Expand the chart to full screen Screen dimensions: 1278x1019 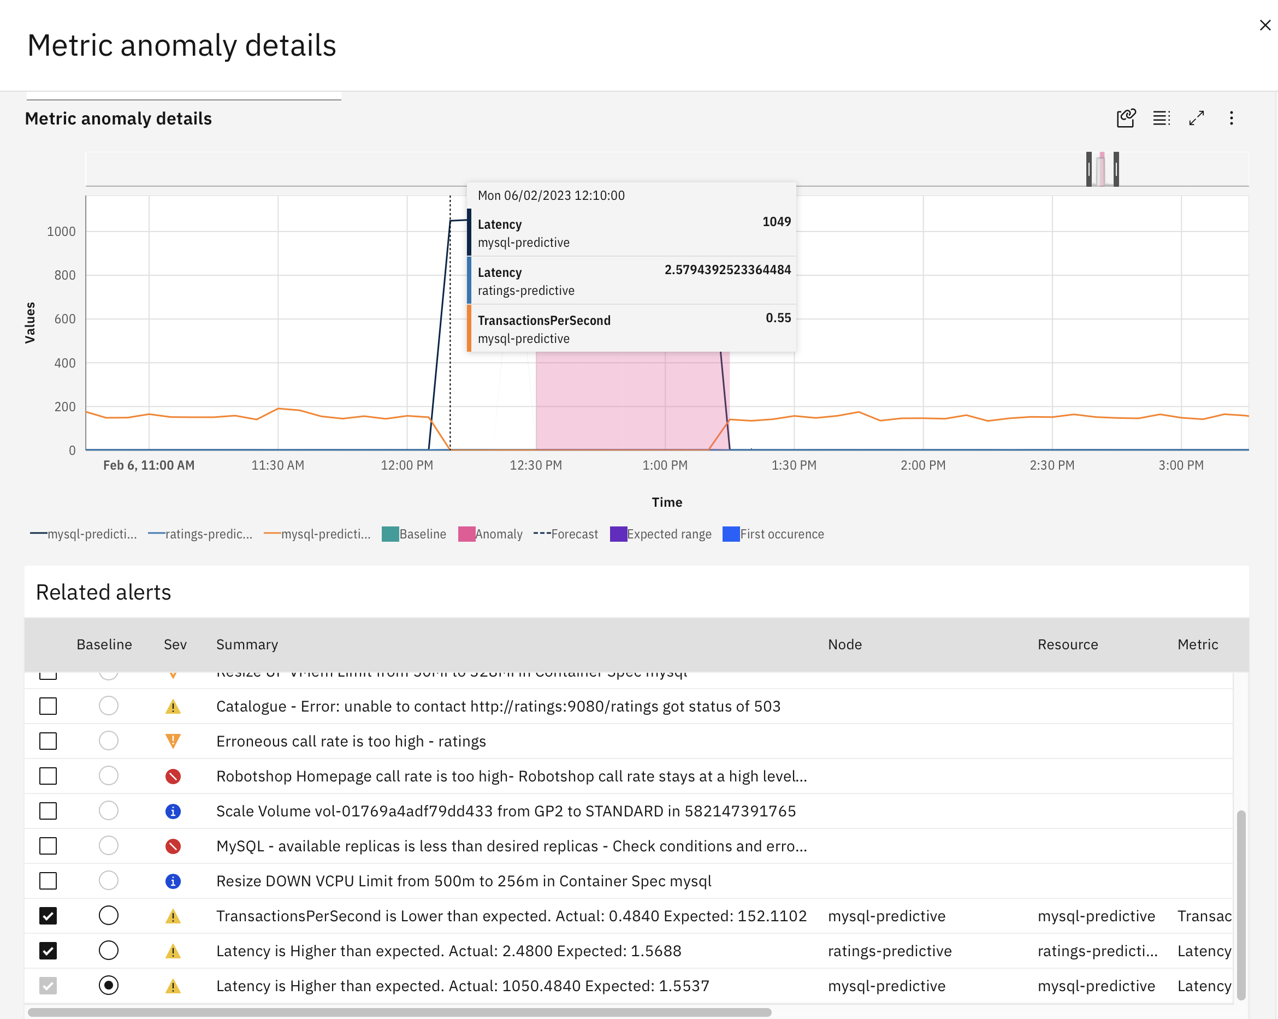(x=1197, y=118)
